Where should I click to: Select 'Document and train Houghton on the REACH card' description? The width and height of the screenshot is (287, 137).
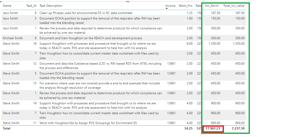coord(91,38)
